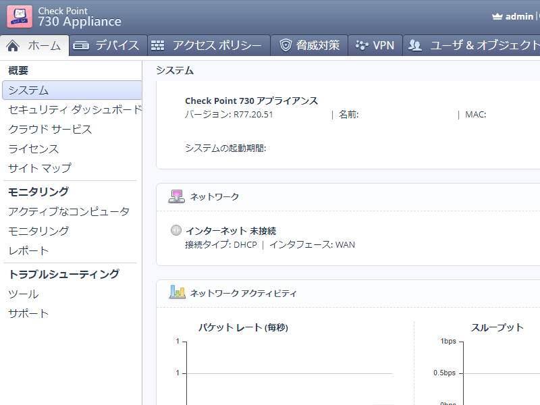The height and width of the screenshot is (405, 540).
Task: Click the internet disconnected status icon
Action: 176,230
